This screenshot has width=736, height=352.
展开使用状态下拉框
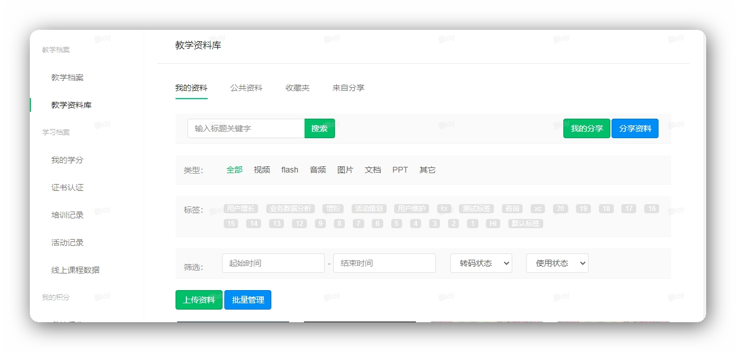[x=556, y=263]
